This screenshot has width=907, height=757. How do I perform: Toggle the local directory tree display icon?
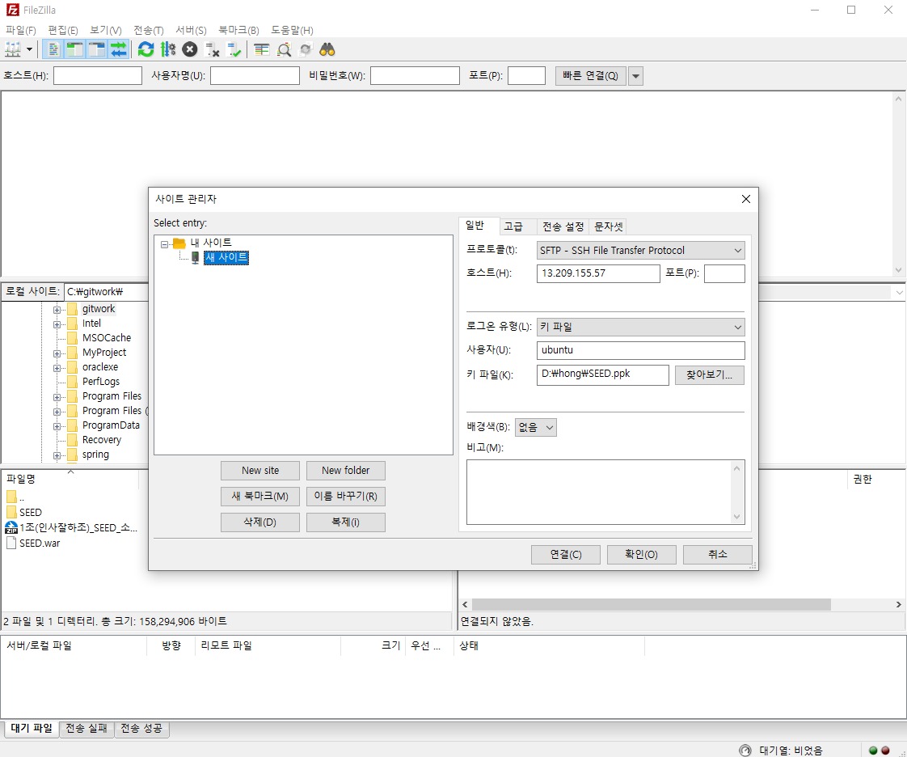click(x=75, y=50)
